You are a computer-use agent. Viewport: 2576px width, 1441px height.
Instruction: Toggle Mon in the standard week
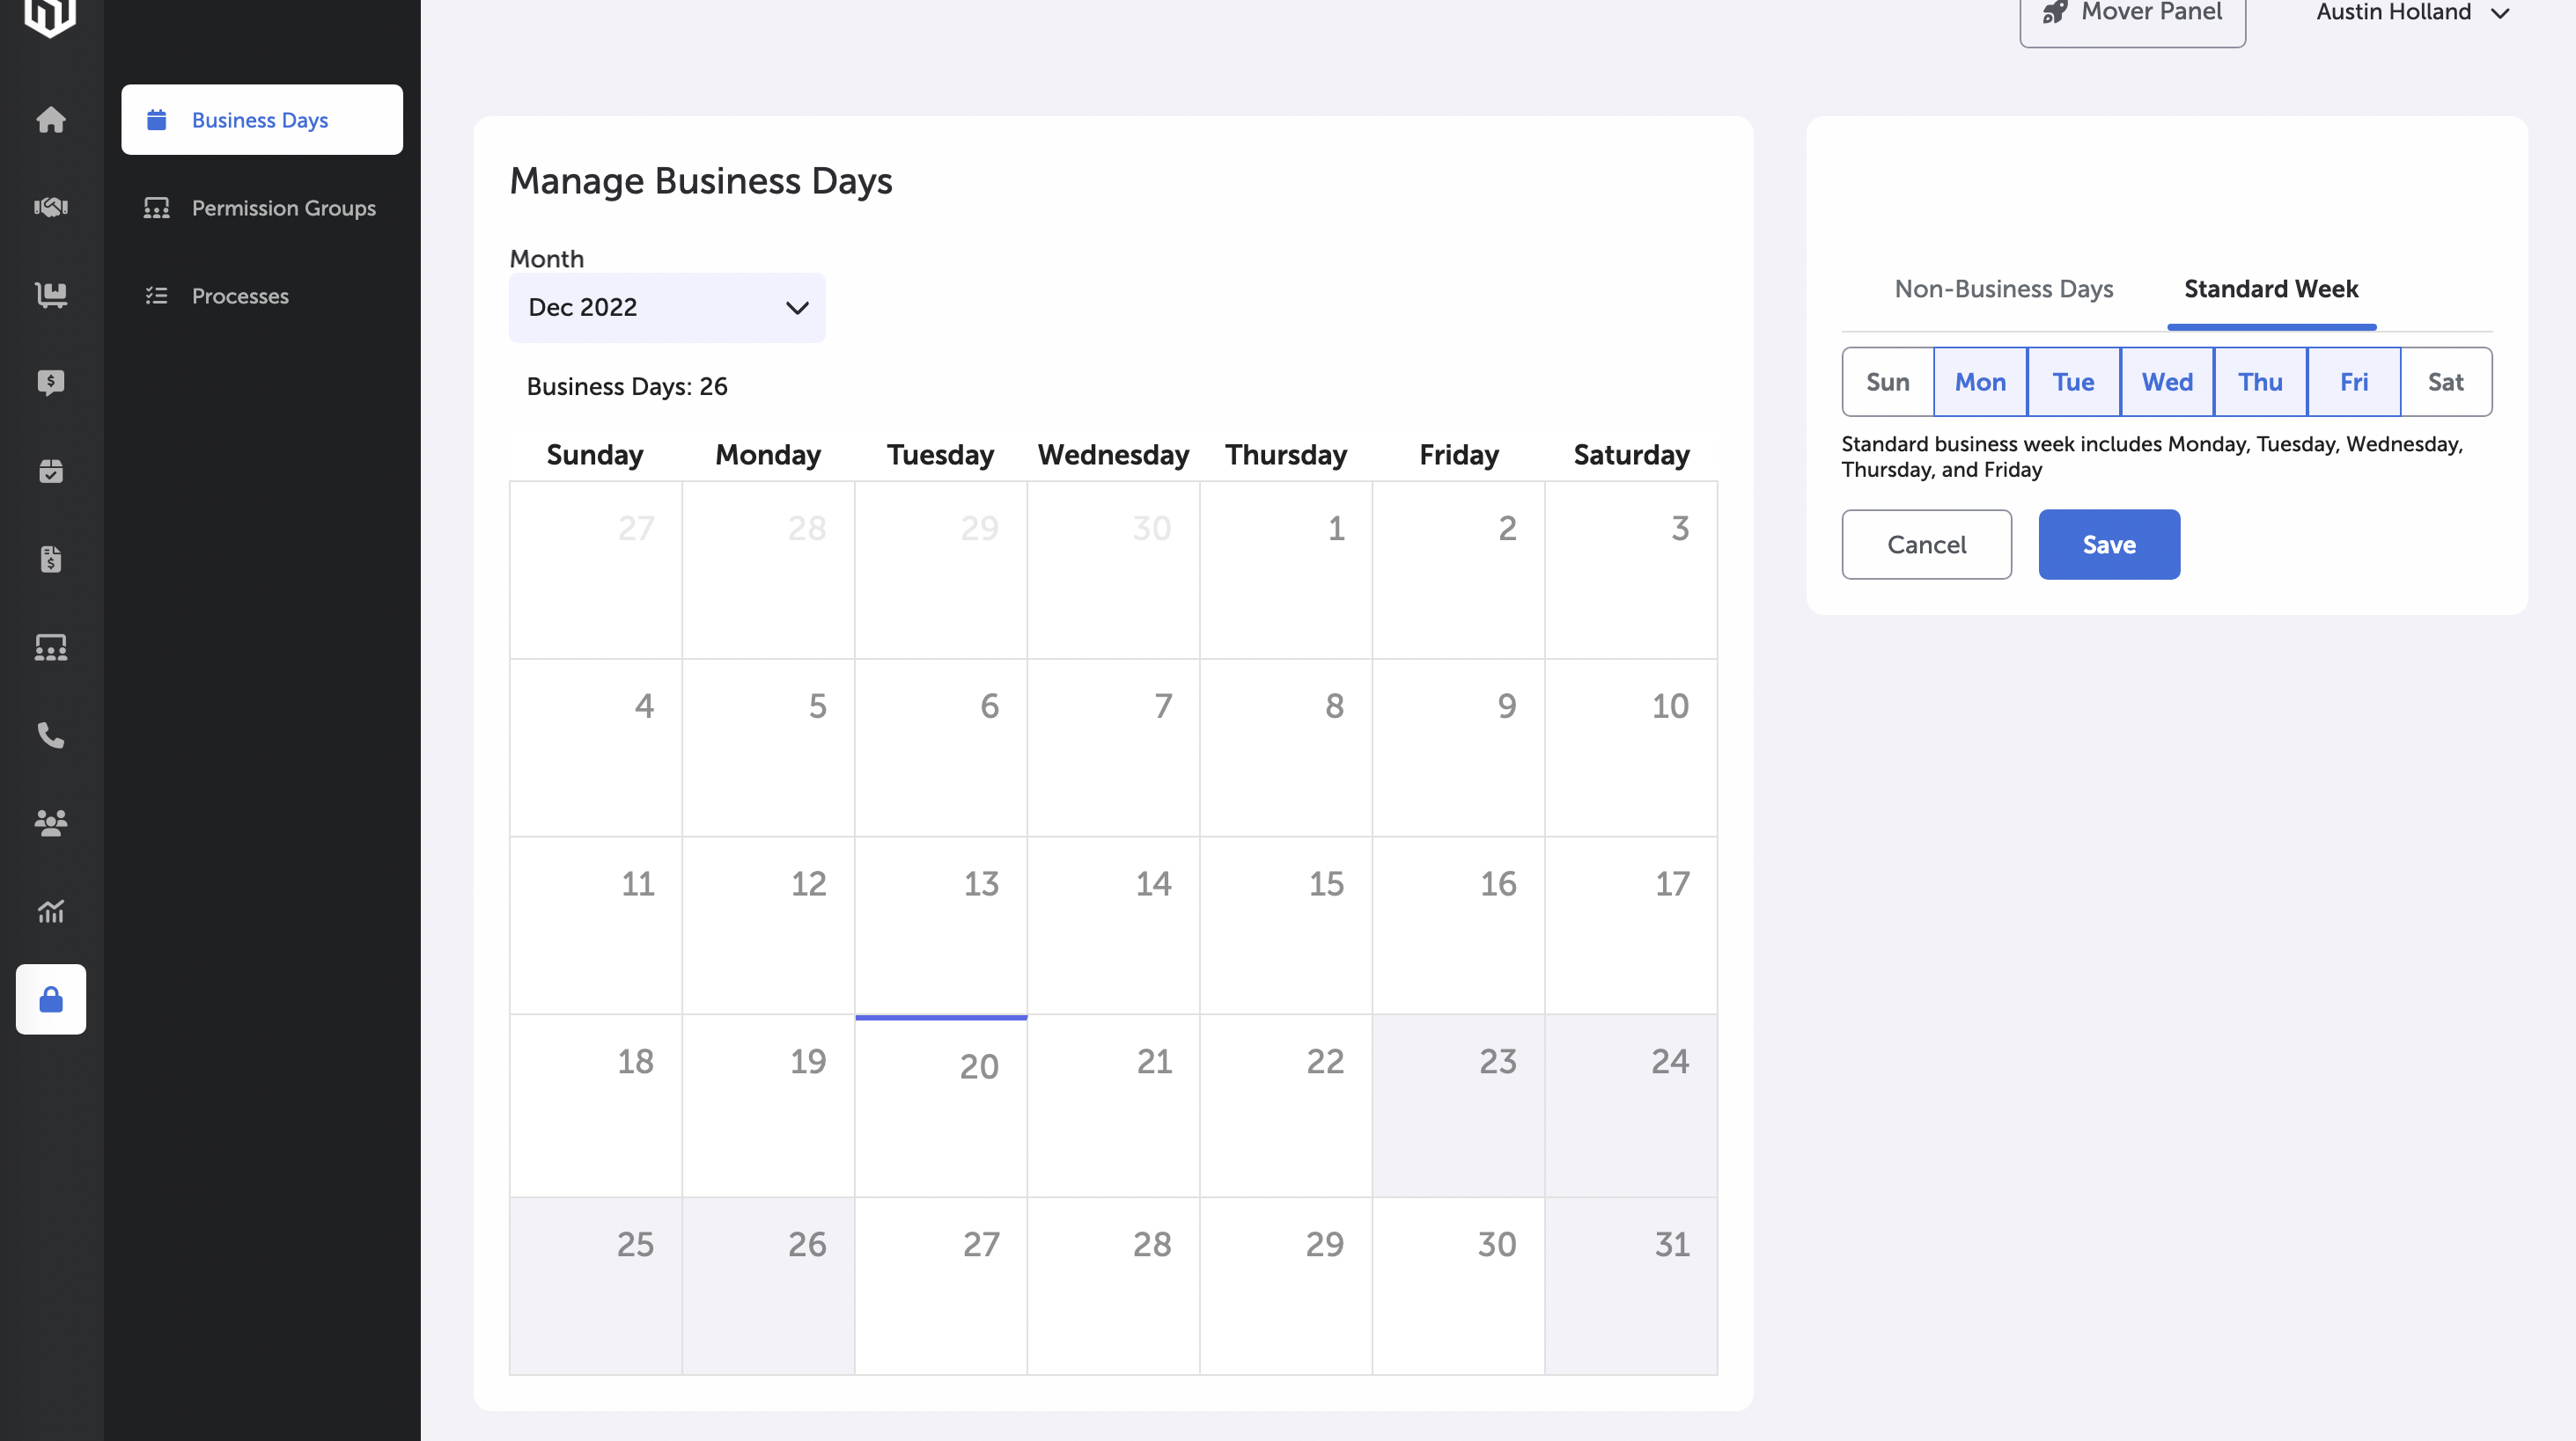click(1980, 382)
